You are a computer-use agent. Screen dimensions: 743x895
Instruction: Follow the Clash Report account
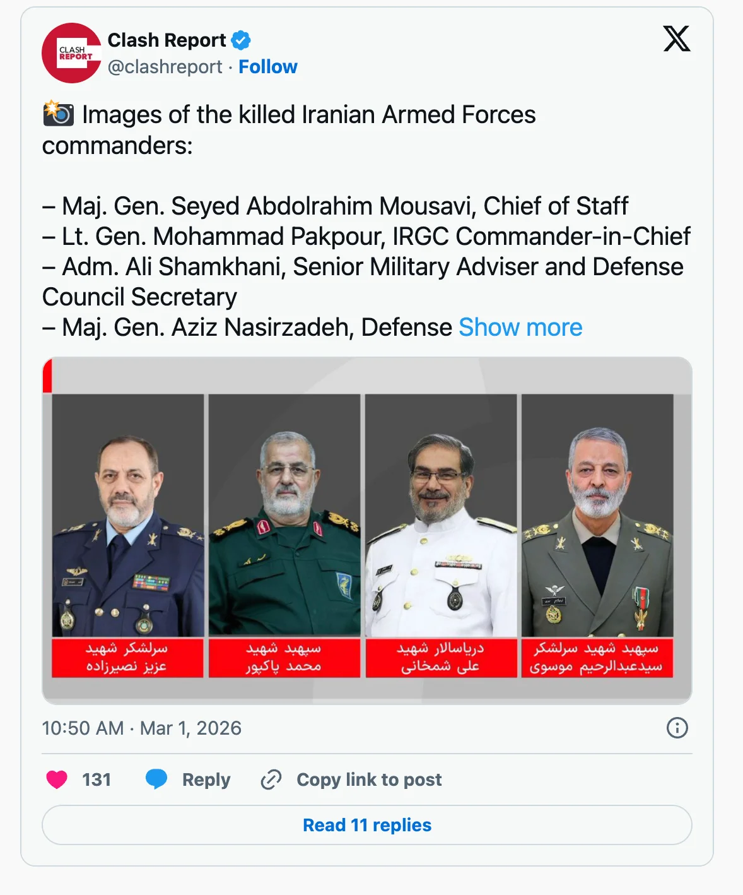click(267, 67)
